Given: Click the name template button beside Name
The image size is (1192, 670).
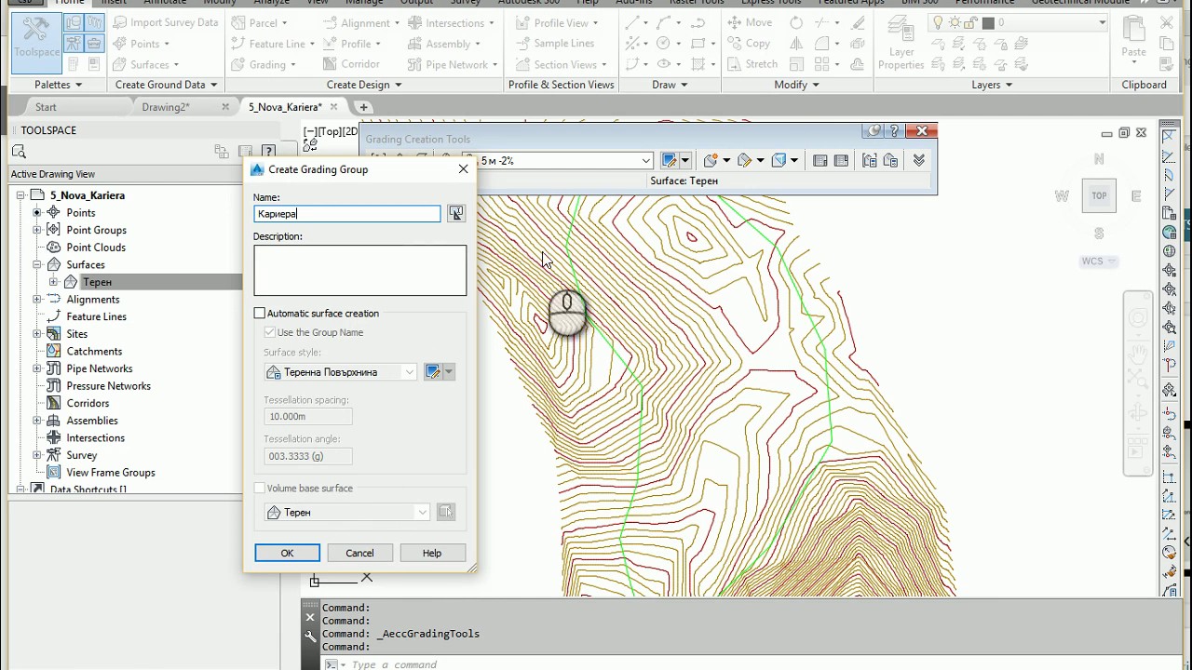Looking at the screenshot, I should click(456, 214).
